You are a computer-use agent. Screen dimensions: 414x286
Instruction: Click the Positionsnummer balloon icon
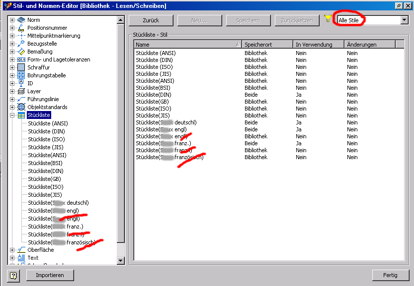pos(21,28)
